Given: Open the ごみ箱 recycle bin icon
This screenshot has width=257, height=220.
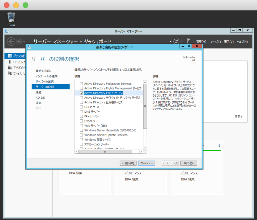Looking at the screenshot, I should (x=11, y=19).
